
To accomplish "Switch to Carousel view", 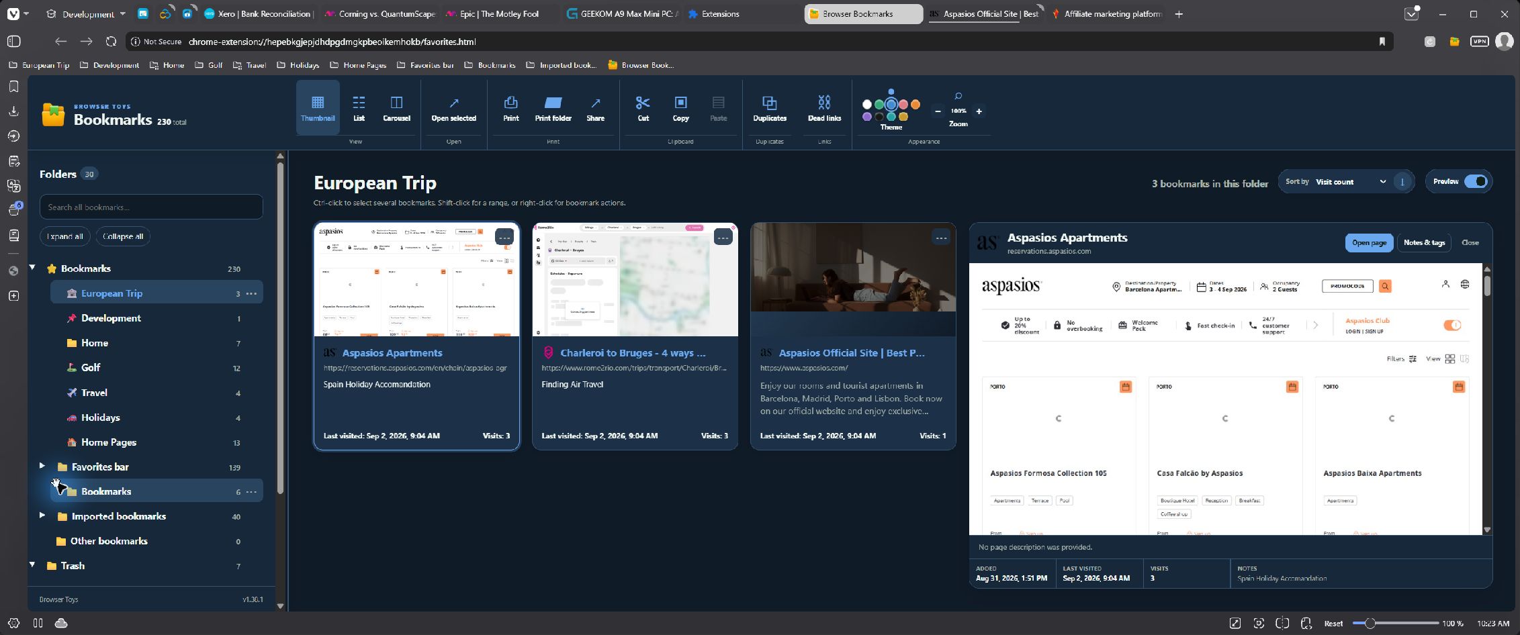I will 396,108.
